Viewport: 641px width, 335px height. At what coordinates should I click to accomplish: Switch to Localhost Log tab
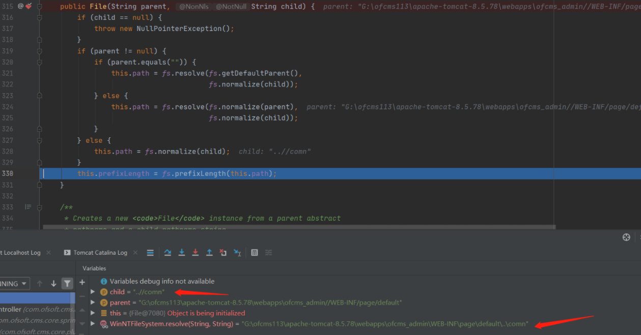click(x=20, y=253)
